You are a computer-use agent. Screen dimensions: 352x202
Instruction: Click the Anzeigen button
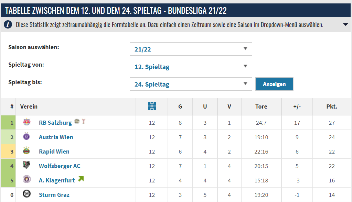point(274,84)
